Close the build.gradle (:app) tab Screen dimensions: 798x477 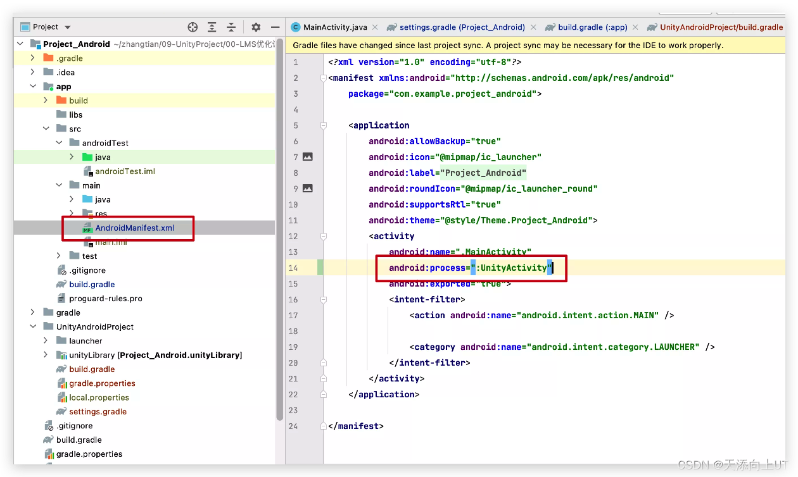point(635,27)
